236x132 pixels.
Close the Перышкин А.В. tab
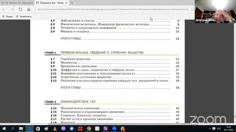[66, 3]
